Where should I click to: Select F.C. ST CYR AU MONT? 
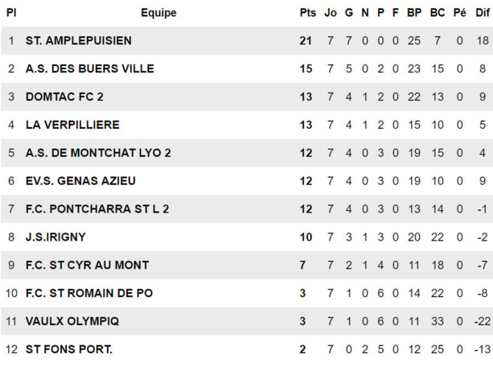(87, 265)
